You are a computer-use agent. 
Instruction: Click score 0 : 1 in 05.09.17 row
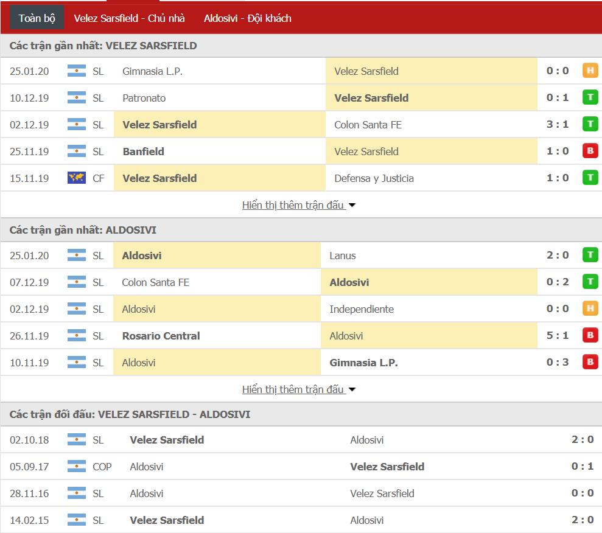583,466
